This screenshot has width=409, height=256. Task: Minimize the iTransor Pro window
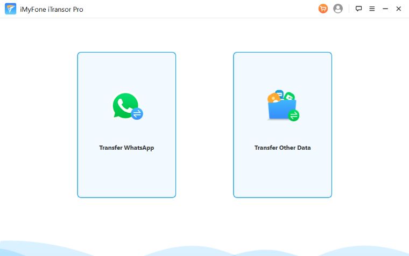pyautogui.click(x=385, y=9)
